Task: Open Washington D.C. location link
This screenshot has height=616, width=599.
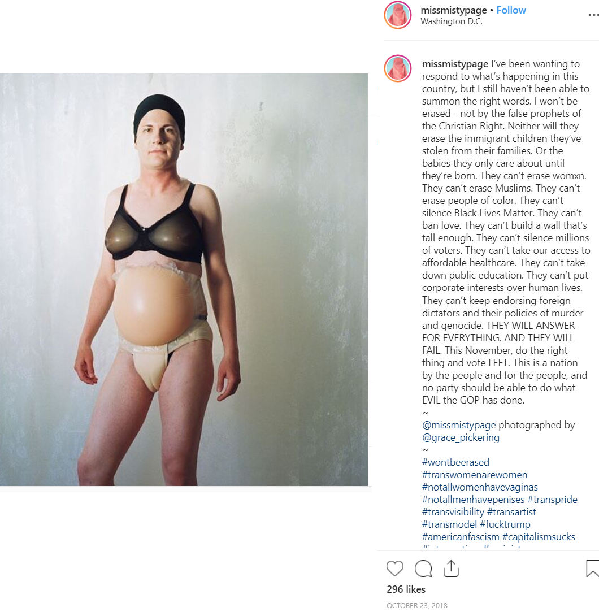Action: pos(452,21)
